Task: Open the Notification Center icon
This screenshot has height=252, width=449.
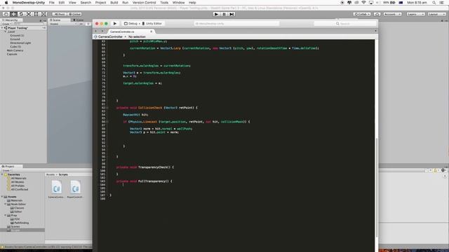Action: point(442,3)
